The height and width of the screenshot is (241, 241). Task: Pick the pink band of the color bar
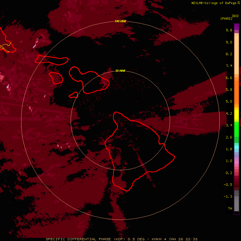pos(236,162)
